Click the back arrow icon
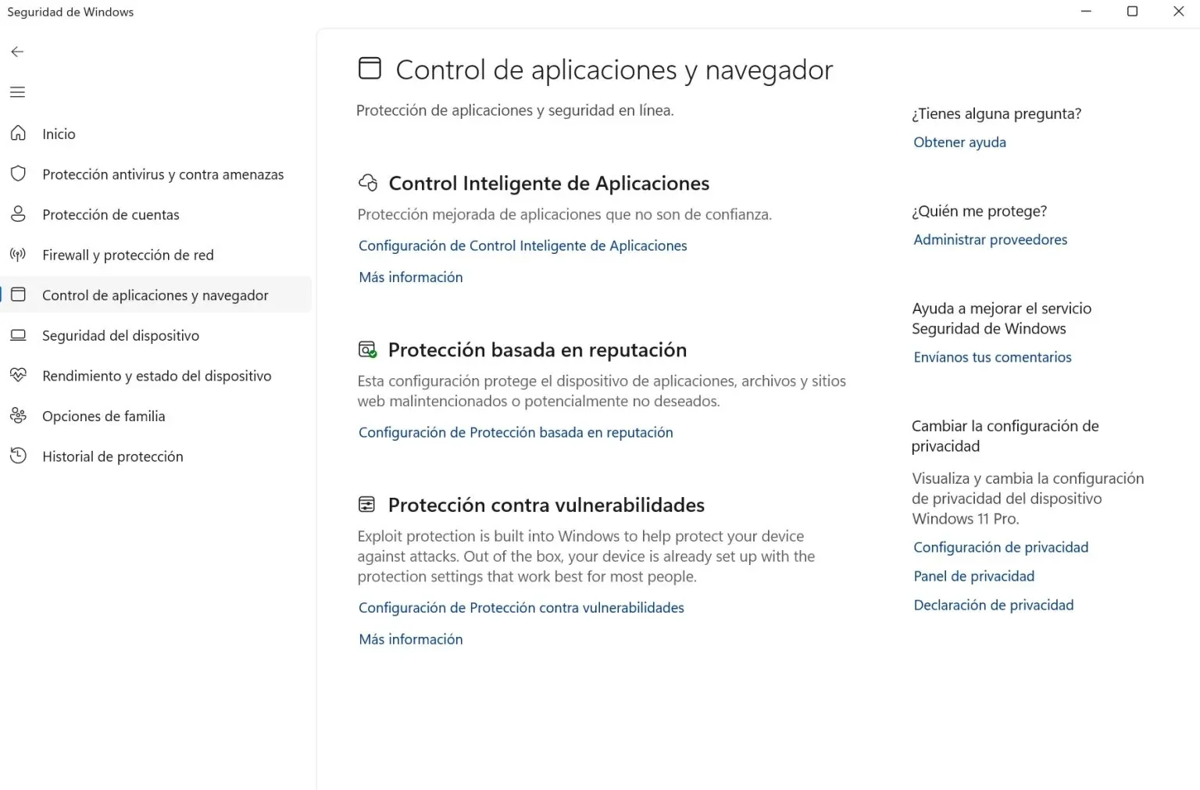Viewport: 1200px width, 790px height. click(x=17, y=52)
